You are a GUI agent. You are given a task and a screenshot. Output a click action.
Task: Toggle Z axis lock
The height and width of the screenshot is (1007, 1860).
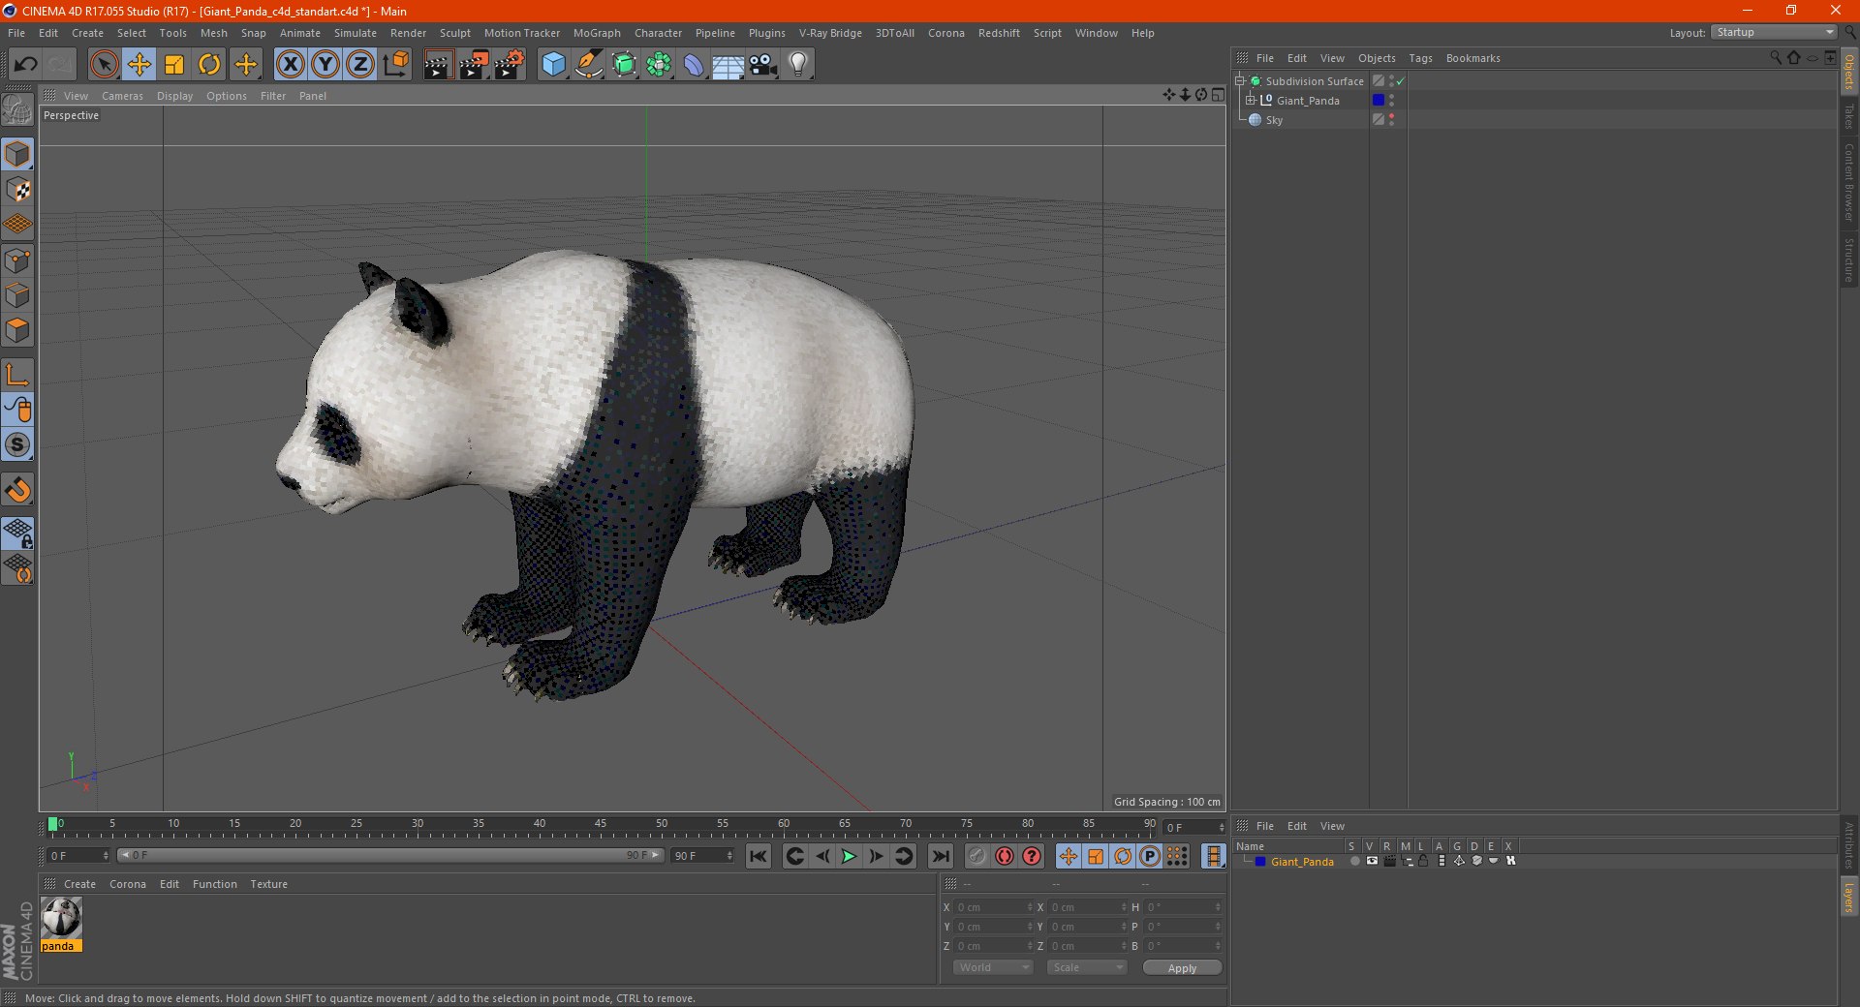pyautogui.click(x=360, y=65)
